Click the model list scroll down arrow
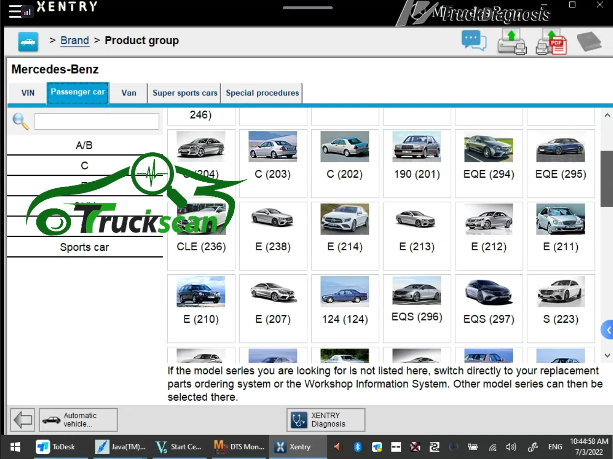The width and height of the screenshot is (613, 459). tap(607, 356)
